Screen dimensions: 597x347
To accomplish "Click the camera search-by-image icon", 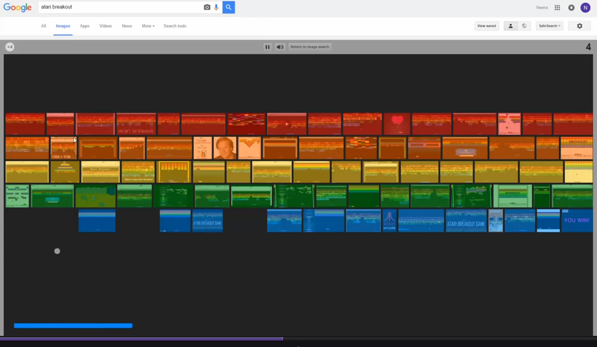I will 207,7.
